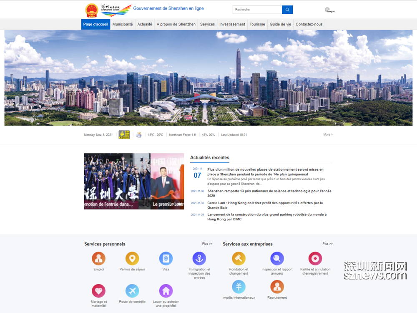Click Plus link for Services personnels
Viewport: 417px width, 313px height.
click(207, 244)
